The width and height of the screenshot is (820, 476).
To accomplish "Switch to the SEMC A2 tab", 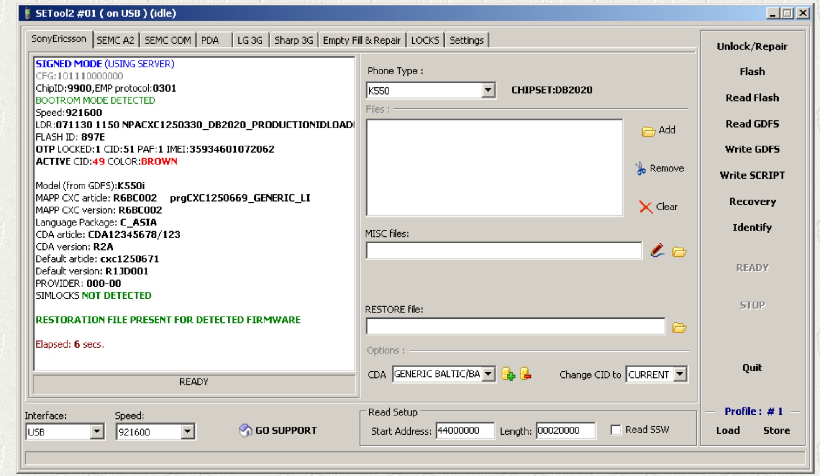I will [115, 40].
